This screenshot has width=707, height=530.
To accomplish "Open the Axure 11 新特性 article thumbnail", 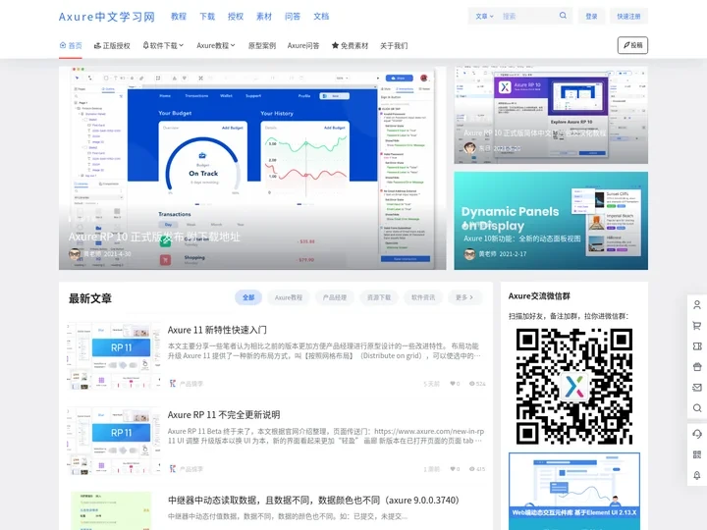I will tap(114, 355).
